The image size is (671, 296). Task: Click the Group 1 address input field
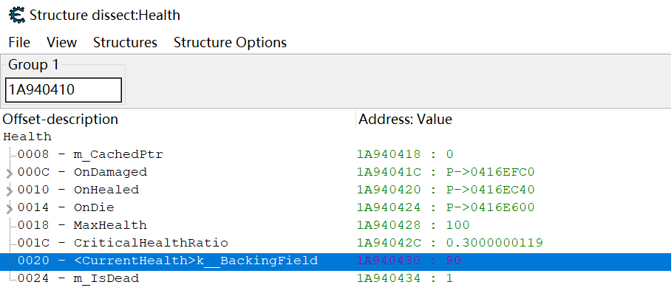tap(63, 90)
